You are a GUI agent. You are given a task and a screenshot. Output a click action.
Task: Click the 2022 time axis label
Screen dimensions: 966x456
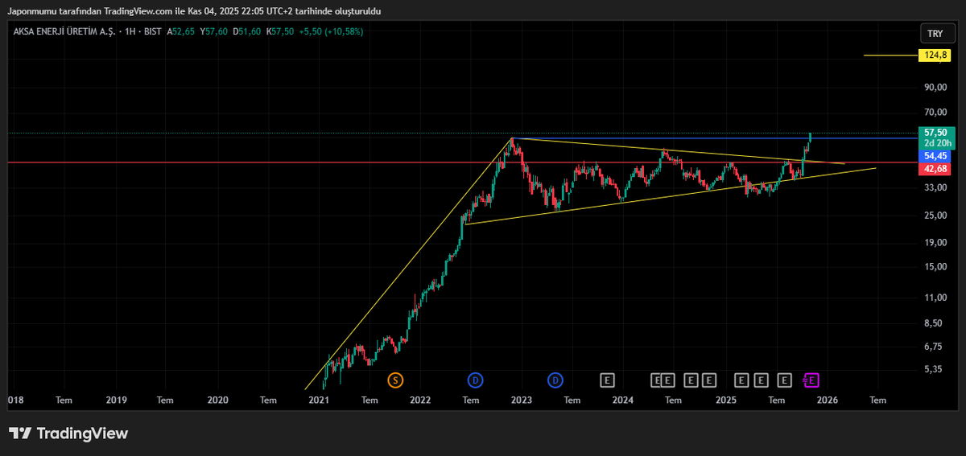420,400
